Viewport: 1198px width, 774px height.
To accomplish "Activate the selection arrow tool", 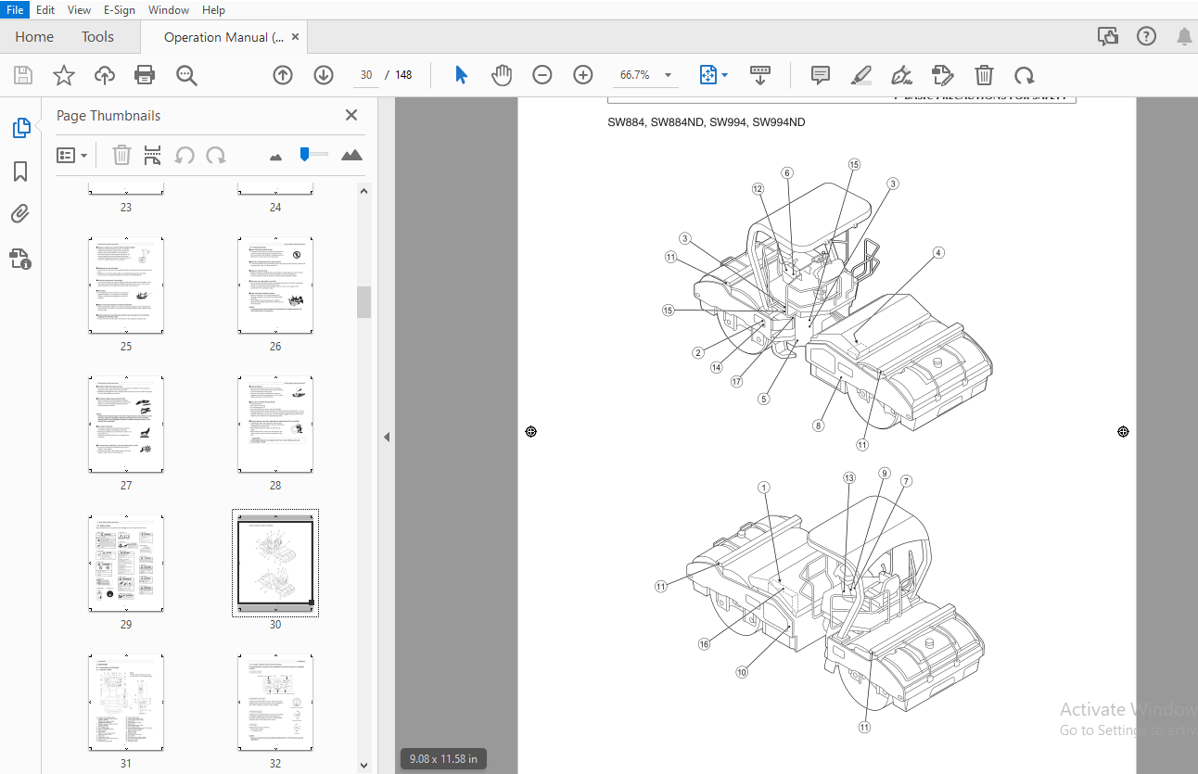I will pyautogui.click(x=461, y=75).
